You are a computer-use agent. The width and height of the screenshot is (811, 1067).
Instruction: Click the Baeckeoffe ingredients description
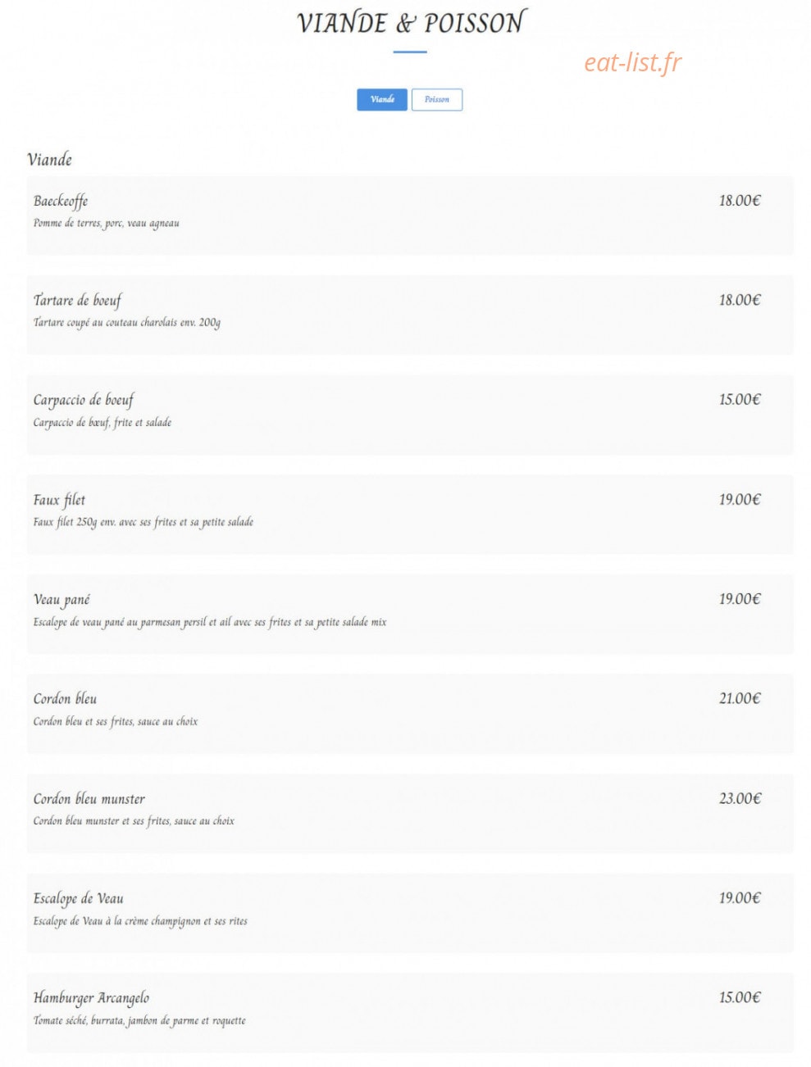107,223
